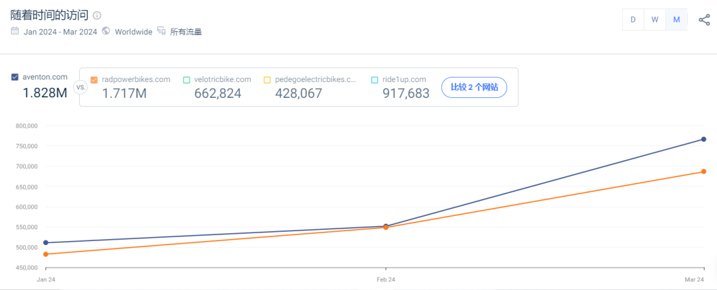Enable the ride1up.com checkbox
The image size is (717, 290).
374,80
